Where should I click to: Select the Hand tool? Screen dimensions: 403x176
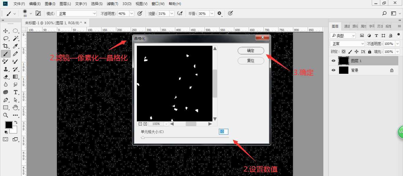pos(15,107)
